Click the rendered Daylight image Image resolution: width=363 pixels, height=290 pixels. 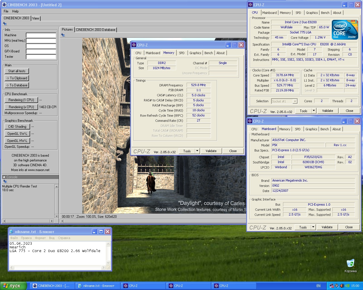[164, 126]
